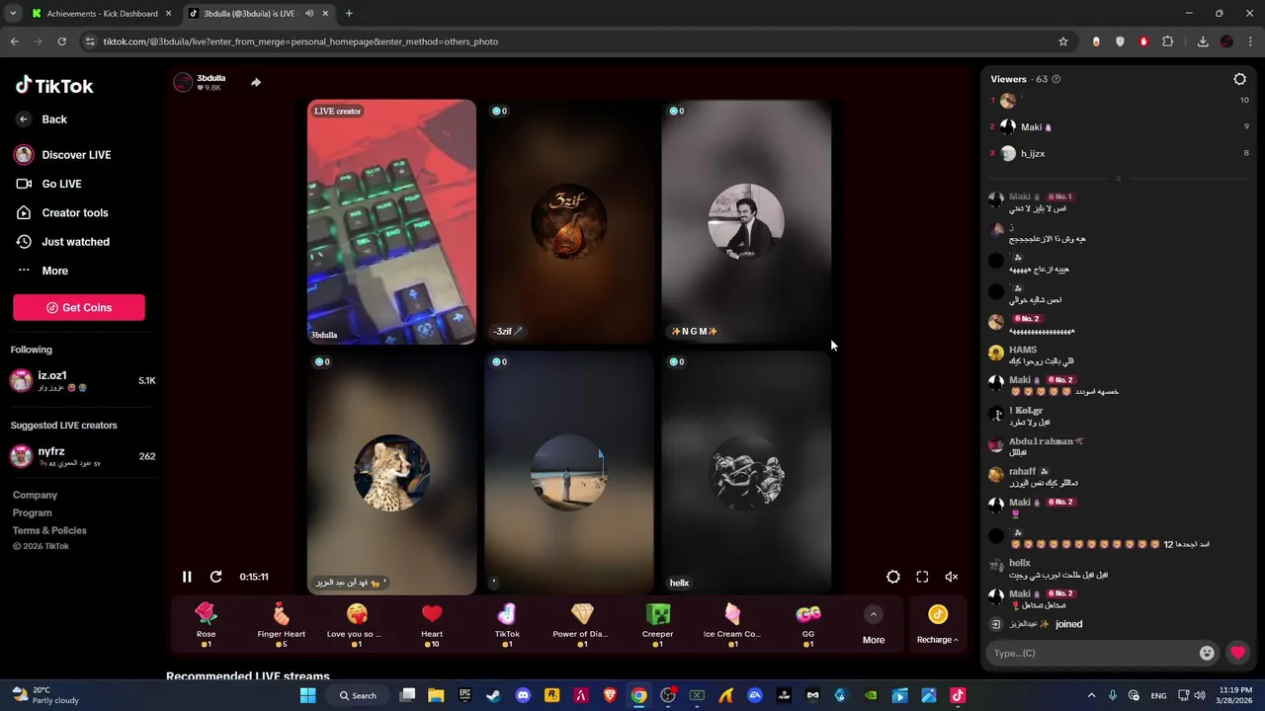Select the hellx guest tile
This screenshot has height=711, width=1265.
coord(746,473)
